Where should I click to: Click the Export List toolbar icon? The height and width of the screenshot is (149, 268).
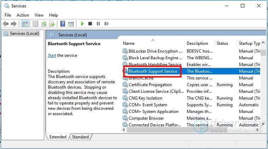(x=52, y=24)
